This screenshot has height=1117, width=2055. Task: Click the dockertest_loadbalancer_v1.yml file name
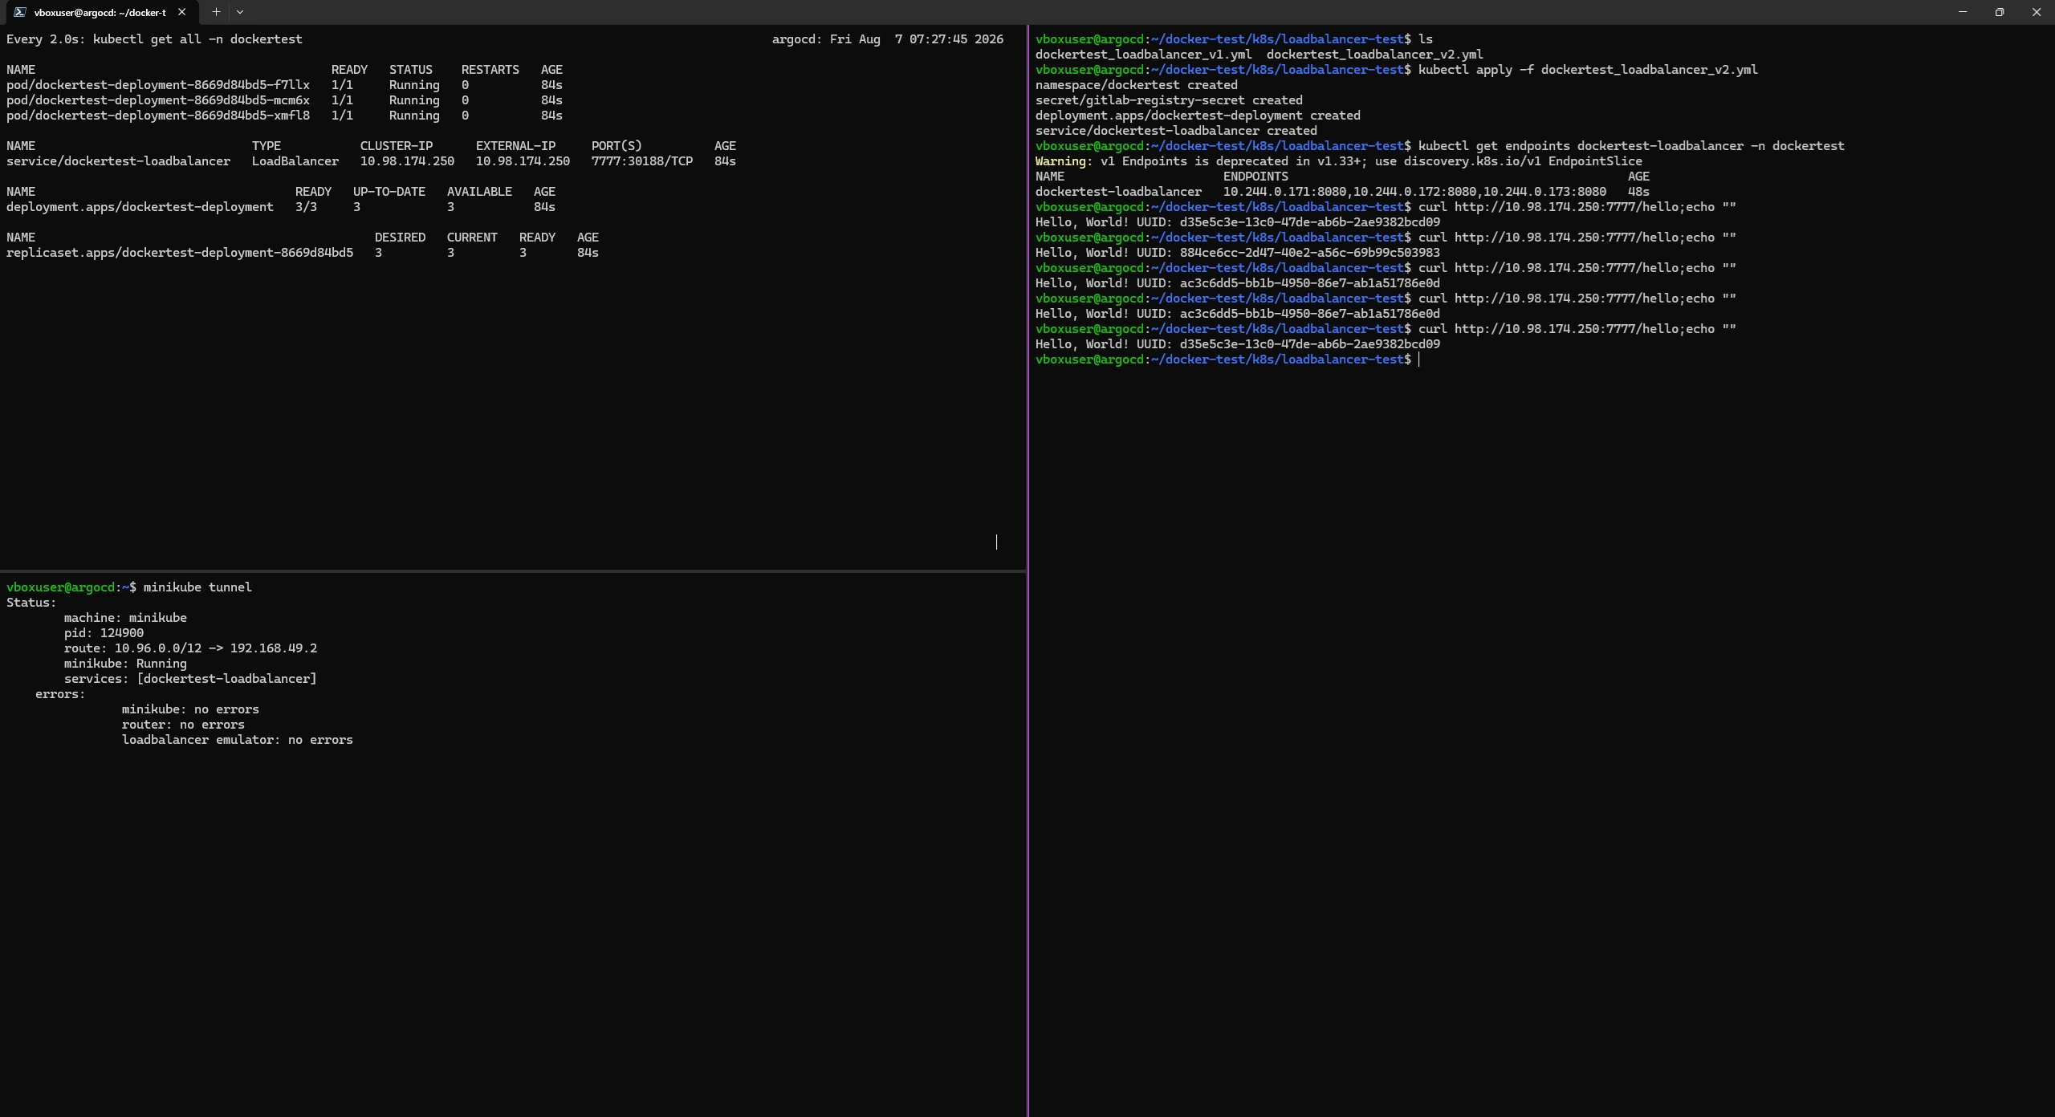[x=1143, y=55]
